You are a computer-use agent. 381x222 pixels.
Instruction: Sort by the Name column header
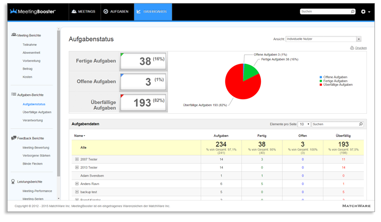pyautogui.click(x=80, y=136)
